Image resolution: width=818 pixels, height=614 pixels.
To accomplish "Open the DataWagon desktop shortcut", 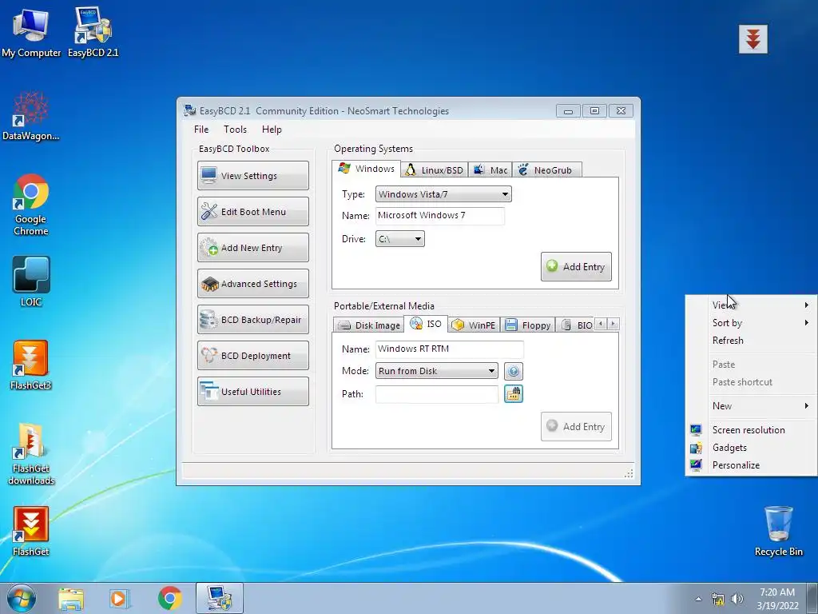I will pyautogui.click(x=31, y=116).
